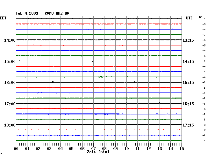The width and height of the screenshot is (207, 157).
Task: Click the black burst on the 16:00 trace
Action: pos(53,82)
